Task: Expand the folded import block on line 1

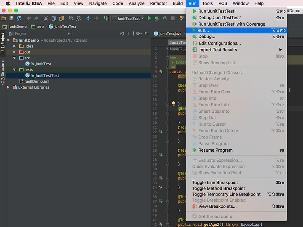Action: coord(167,48)
